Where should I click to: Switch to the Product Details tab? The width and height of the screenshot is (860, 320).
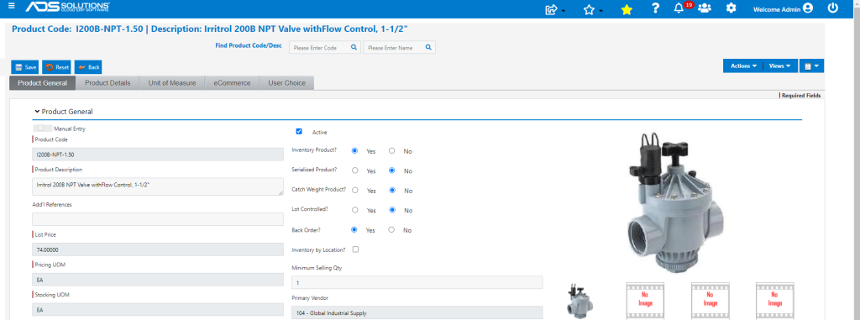[x=107, y=83]
